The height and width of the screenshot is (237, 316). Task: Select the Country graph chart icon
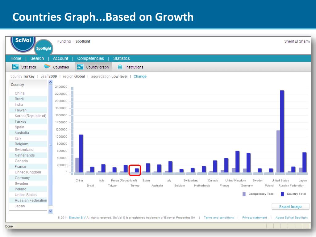(80, 67)
